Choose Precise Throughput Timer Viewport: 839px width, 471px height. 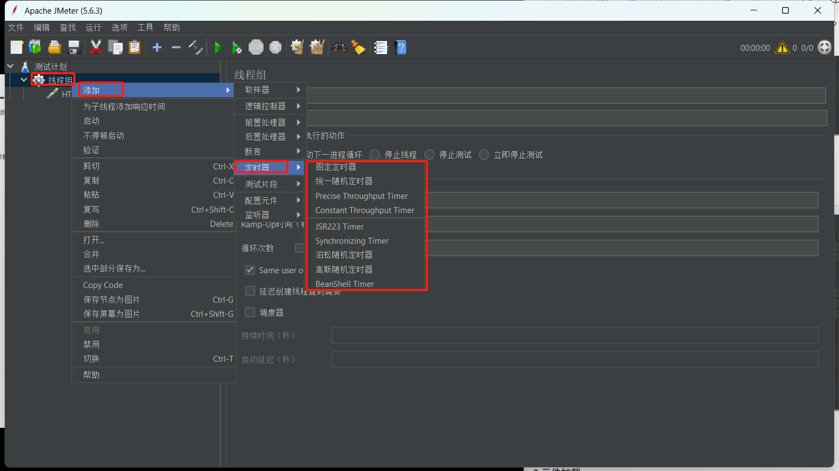366,196
